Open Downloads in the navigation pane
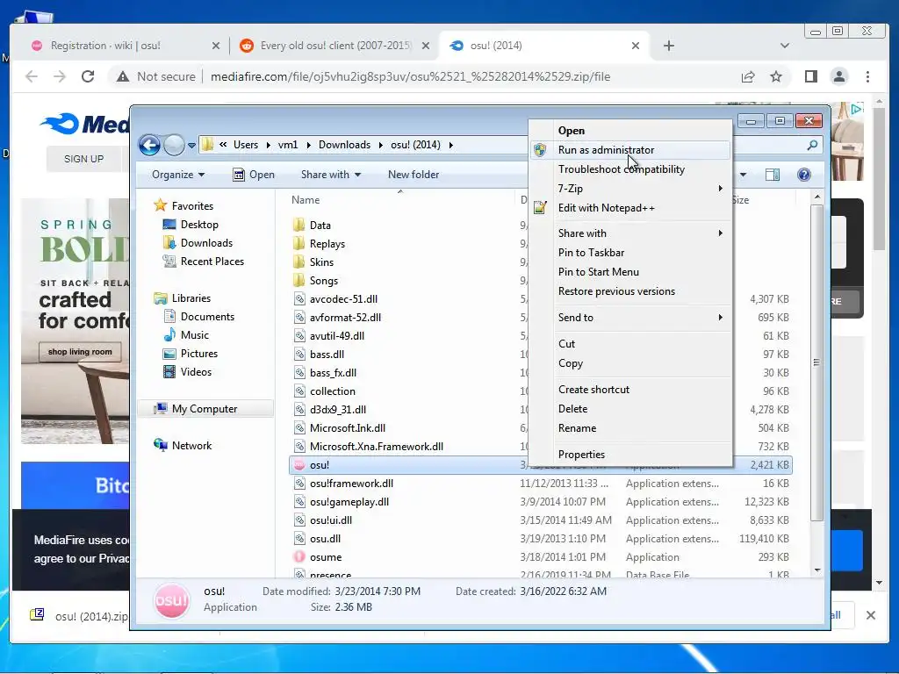This screenshot has width=899, height=674. point(206,242)
